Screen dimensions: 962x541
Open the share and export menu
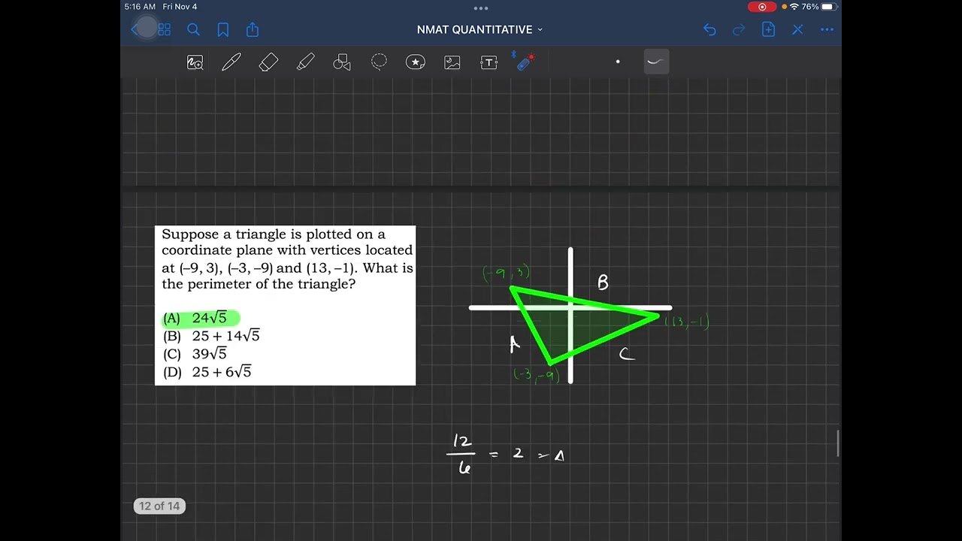pyautogui.click(x=253, y=29)
